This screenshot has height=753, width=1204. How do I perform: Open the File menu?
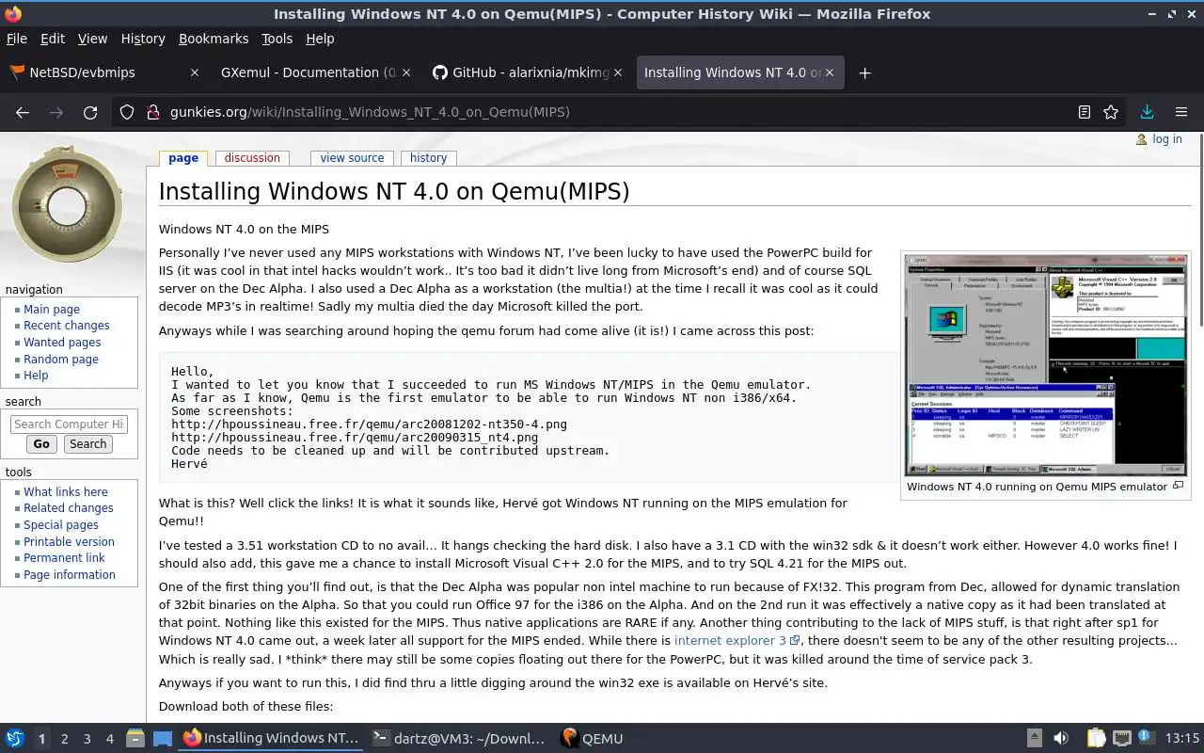[x=17, y=39]
